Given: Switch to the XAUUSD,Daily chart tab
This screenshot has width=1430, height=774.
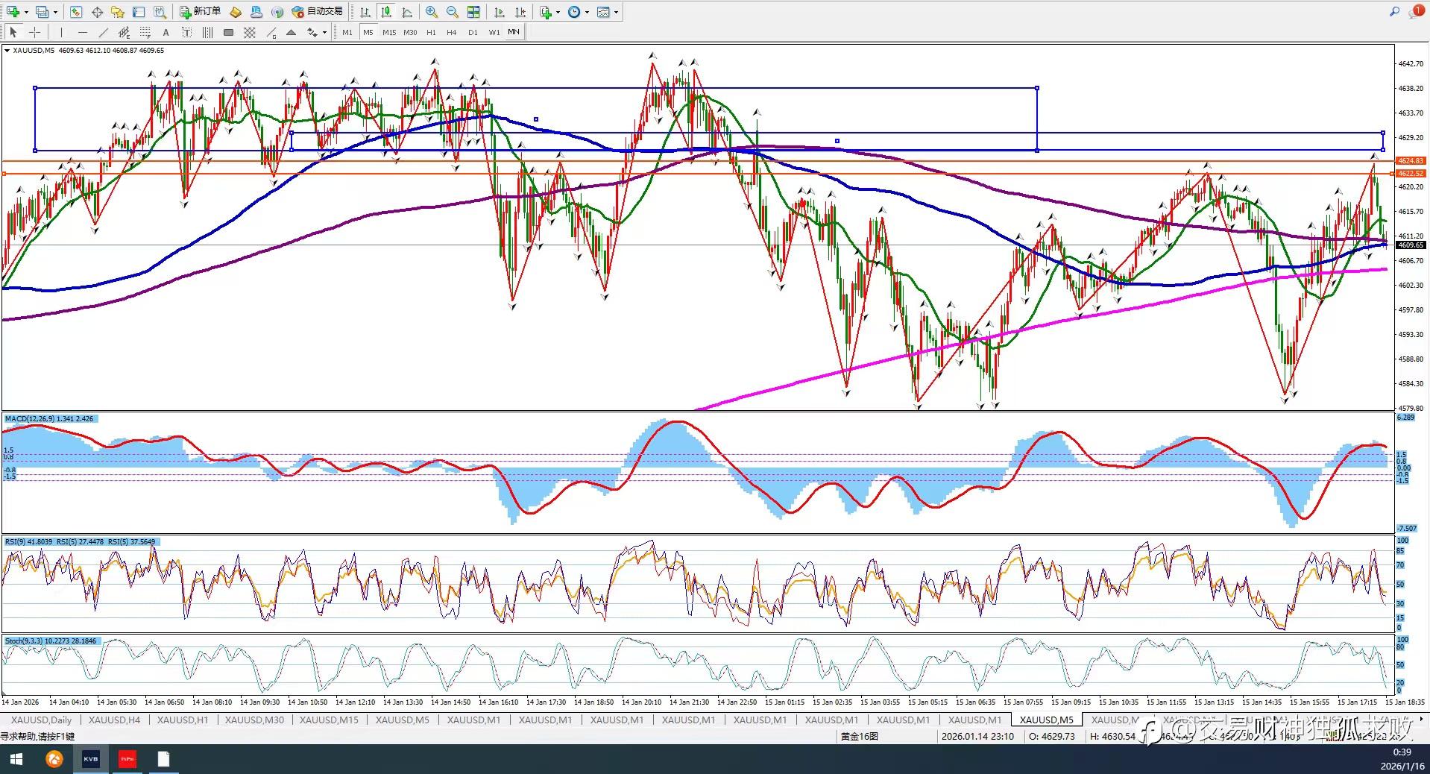Looking at the screenshot, I should [x=42, y=720].
